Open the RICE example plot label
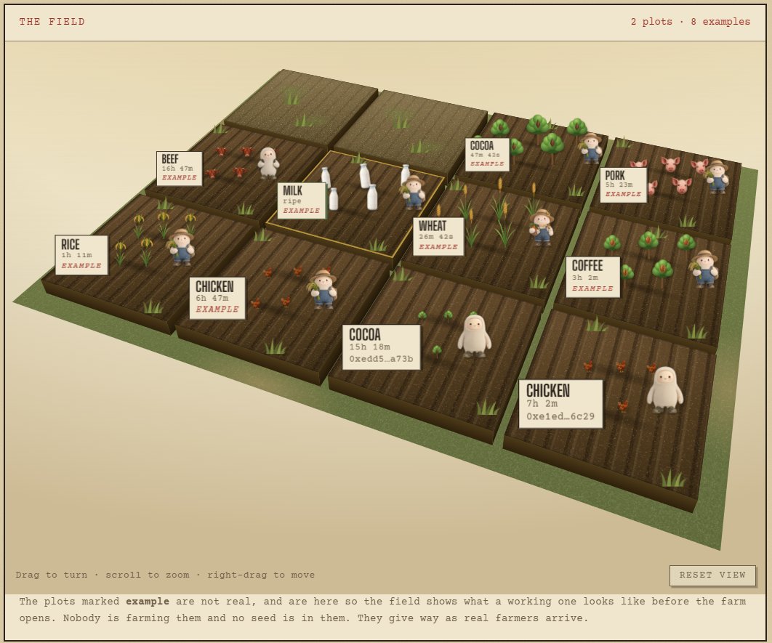The image size is (772, 643). (x=81, y=255)
